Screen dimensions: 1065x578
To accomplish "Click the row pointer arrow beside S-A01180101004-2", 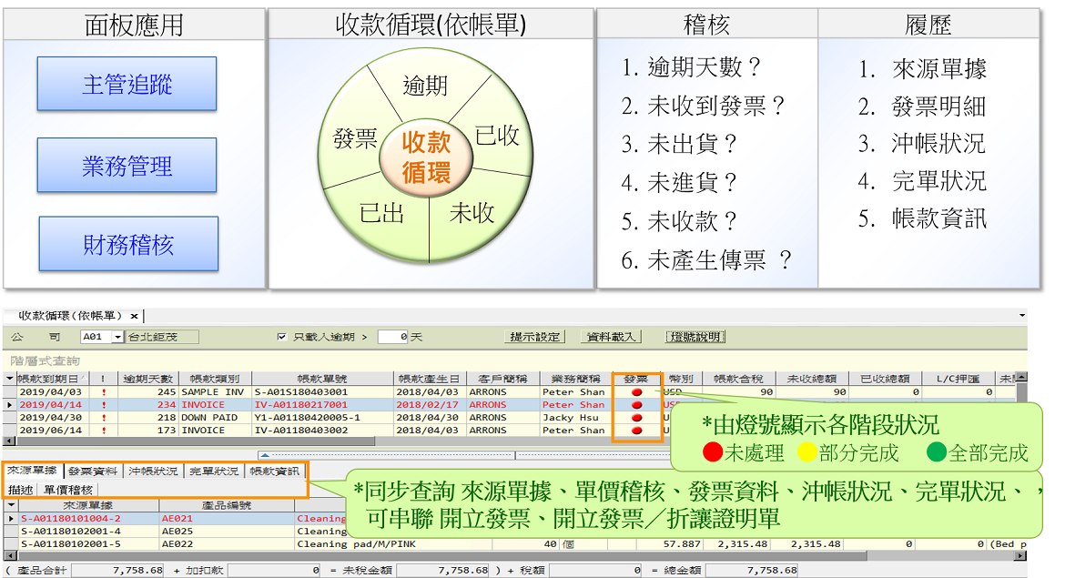I will [10, 518].
